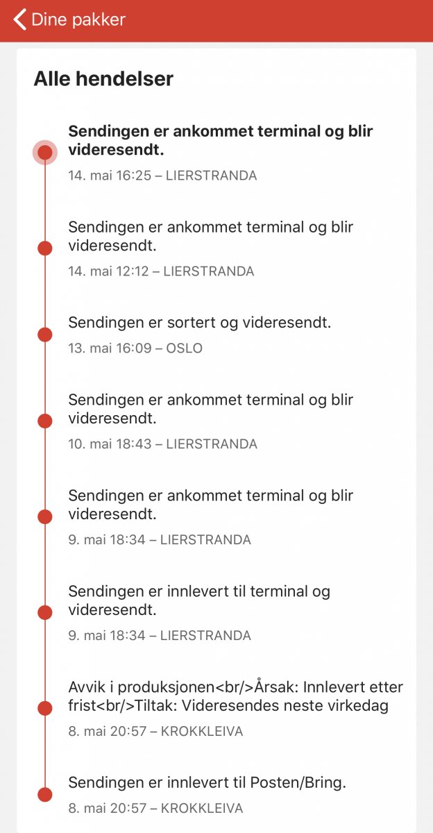Image resolution: width=433 pixels, height=833 pixels.
Task: Tap '8. mai 20:57 – KROKKLEIVA' under Avvik event
Action: pyautogui.click(x=155, y=732)
